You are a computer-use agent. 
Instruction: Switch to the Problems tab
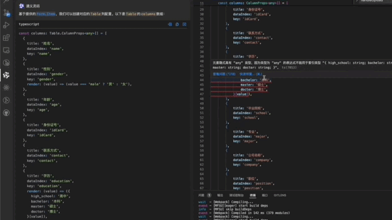(201, 195)
